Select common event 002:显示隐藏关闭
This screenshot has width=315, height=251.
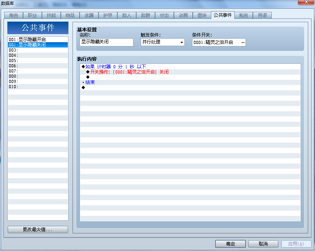(x=38, y=45)
